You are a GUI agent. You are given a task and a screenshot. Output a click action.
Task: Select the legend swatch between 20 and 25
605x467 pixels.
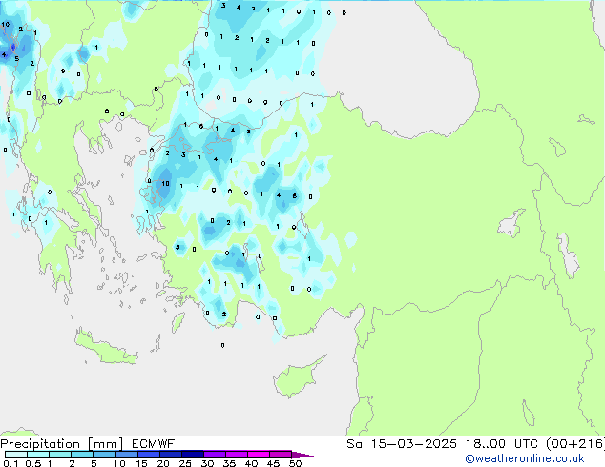(x=171, y=455)
